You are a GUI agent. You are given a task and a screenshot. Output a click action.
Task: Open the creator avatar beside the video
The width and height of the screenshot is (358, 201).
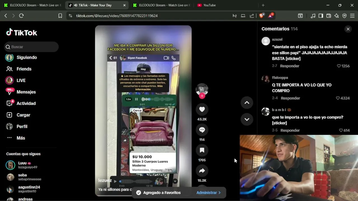tap(202, 89)
